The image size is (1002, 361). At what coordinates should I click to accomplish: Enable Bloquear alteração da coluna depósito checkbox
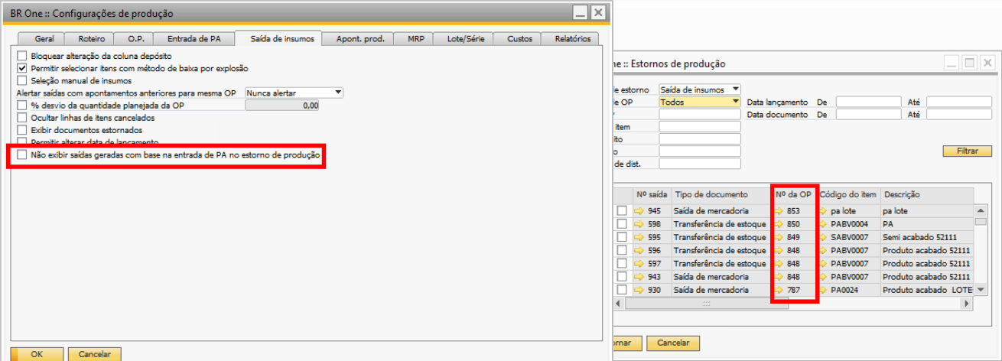pos(22,56)
